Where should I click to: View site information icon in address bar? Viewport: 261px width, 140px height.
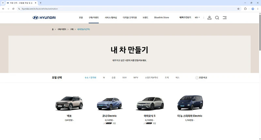tap(19, 9)
